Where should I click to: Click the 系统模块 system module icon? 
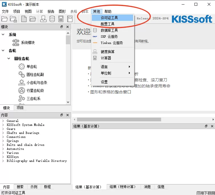point(16,43)
